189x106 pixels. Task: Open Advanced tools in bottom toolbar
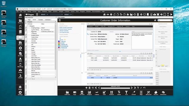(148, 93)
